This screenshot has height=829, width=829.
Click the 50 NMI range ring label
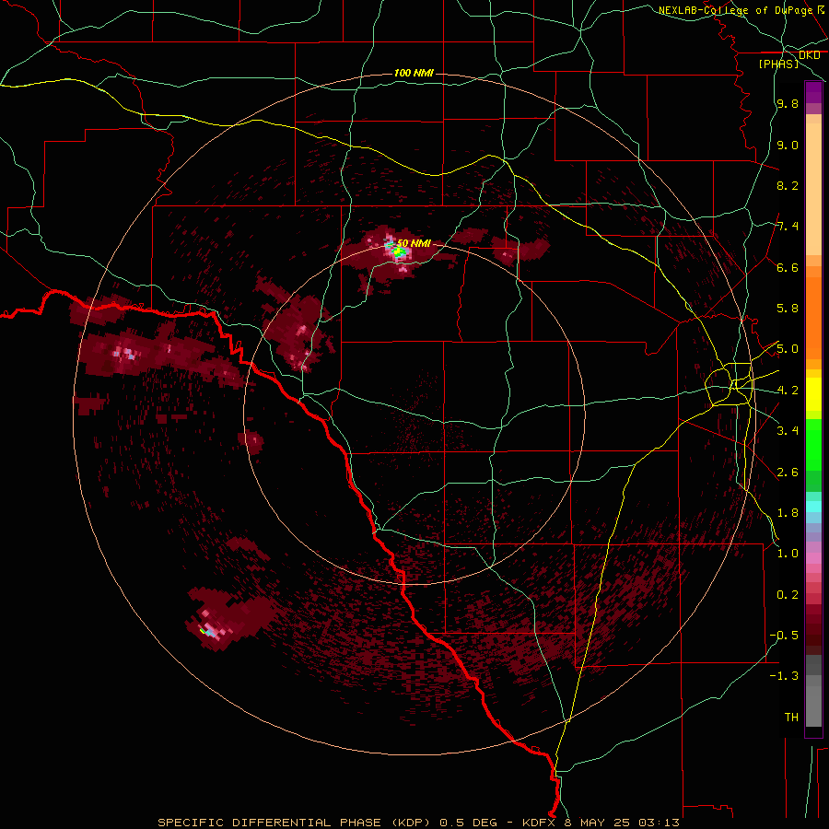point(414,243)
